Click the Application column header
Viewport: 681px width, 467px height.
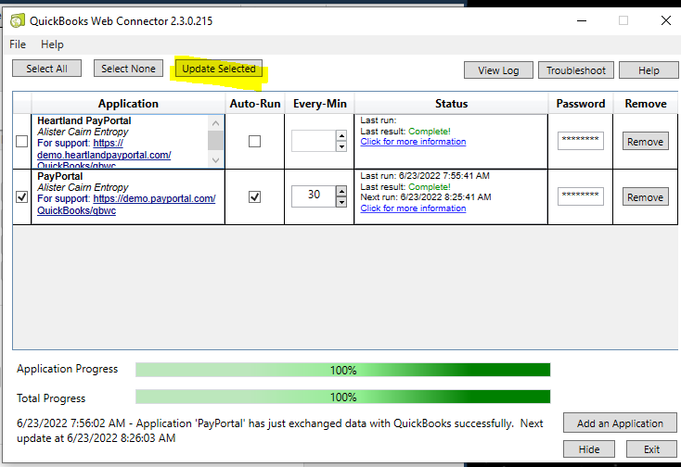point(128,104)
